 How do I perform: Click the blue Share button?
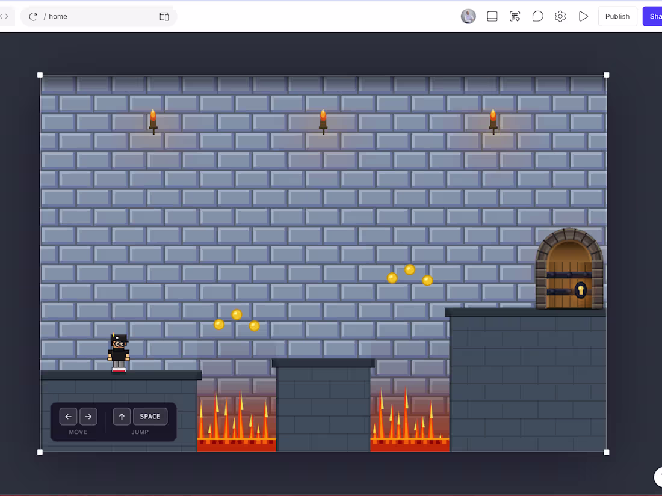point(652,16)
